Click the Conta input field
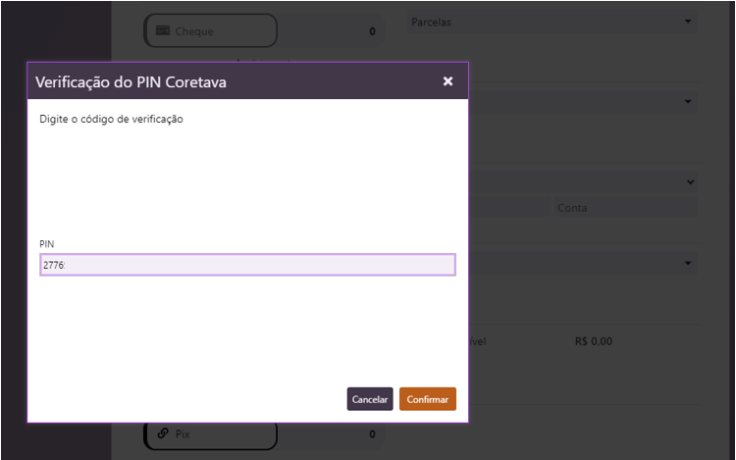Image resolution: width=736 pixels, height=460 pixels. 625,208
